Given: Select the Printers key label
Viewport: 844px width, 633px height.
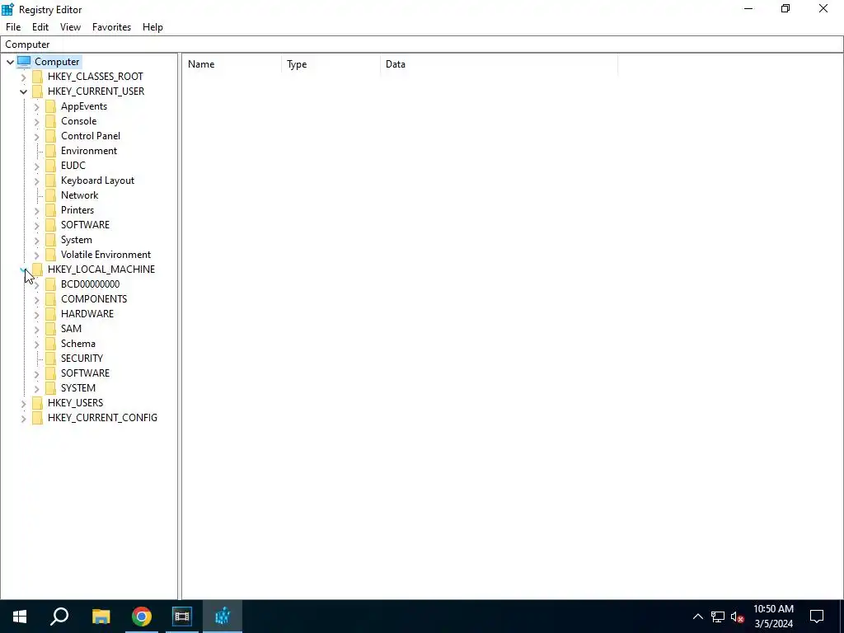Looking at the screenshot, I should (x=77, y=210).
